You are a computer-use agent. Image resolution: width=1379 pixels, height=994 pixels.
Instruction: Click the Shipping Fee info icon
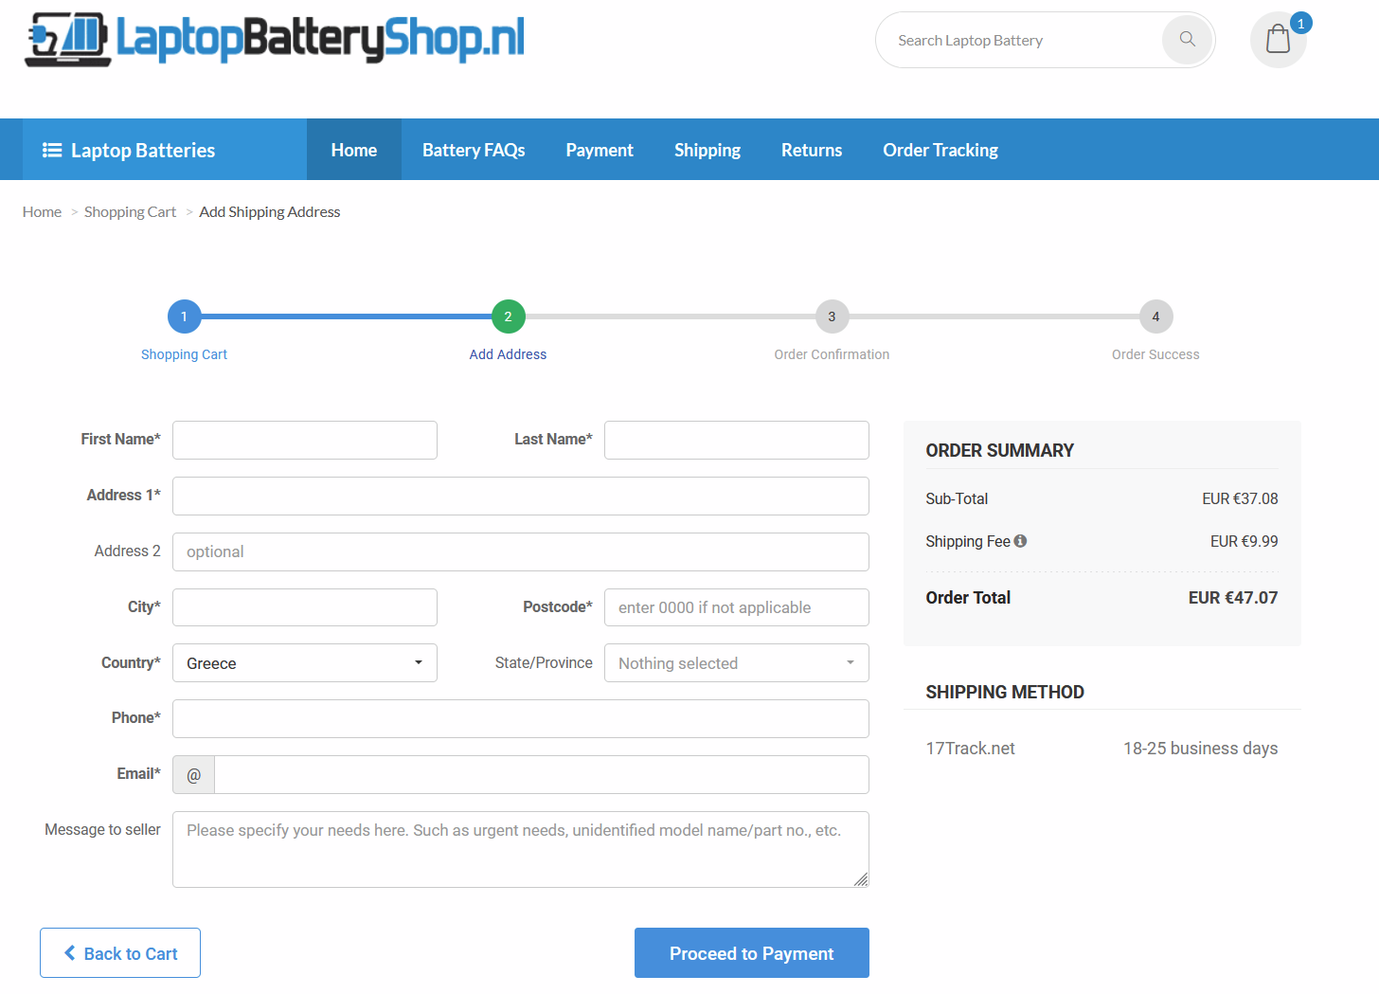click(1020, 541)
